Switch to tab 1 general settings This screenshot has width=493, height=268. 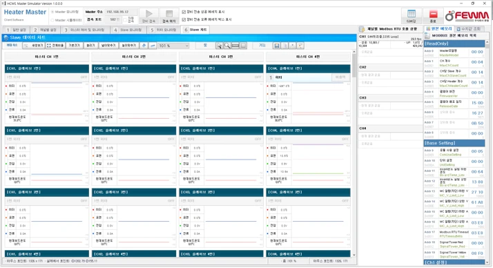coord(17,30)
